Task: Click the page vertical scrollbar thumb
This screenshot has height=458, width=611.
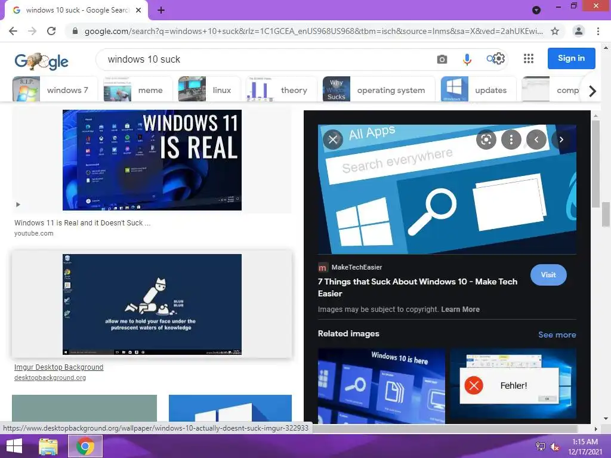Action: point(606,214)
